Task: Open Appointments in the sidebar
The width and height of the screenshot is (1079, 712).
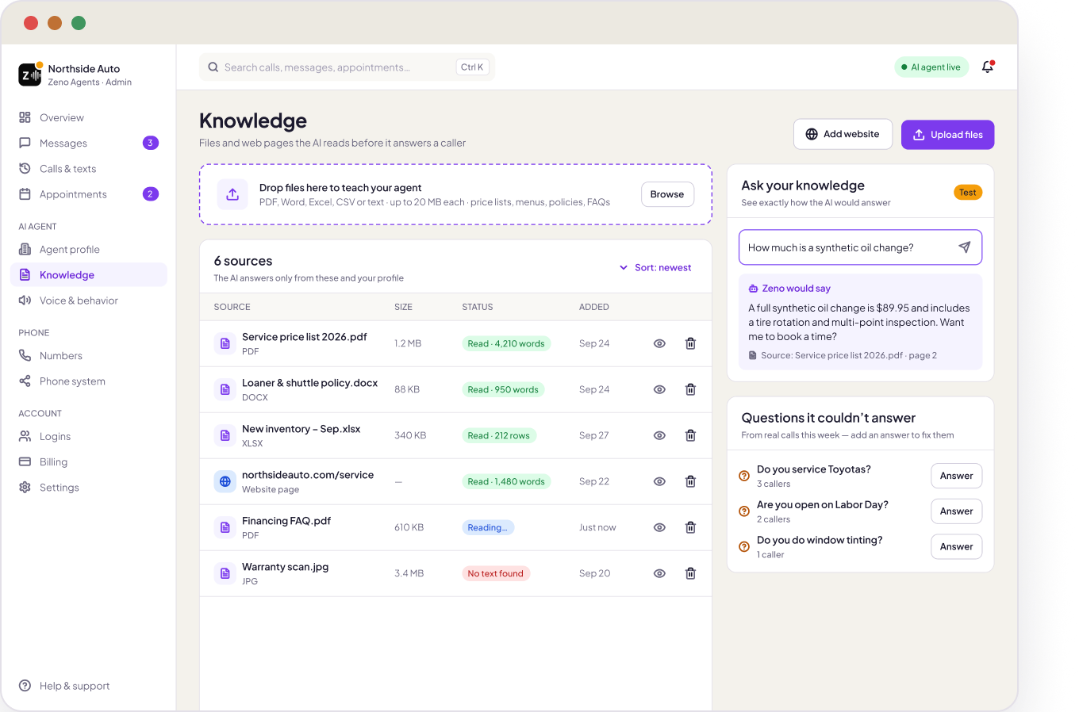Action: (89, 194)
